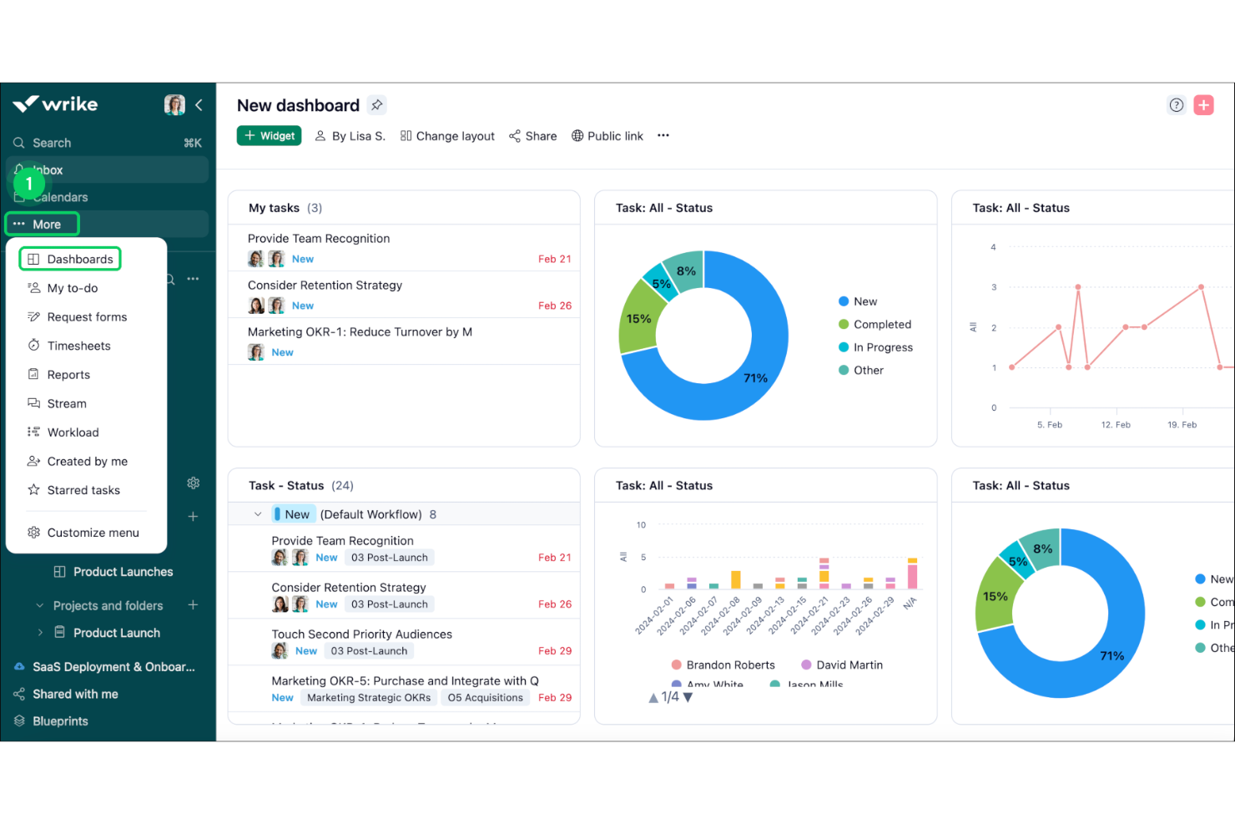This screenshot has height=824, width=1235.
Task: Open the task Provide Team Recognition
Action: coord(318,238)
